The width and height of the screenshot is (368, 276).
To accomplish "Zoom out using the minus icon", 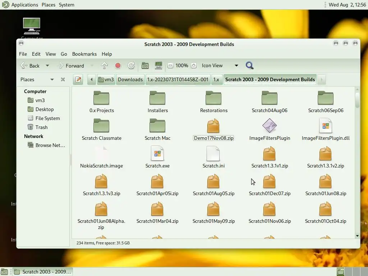I will 170,66.
